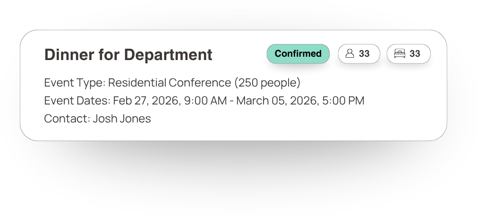Click the attendee count number 33
This screenshot has height=217, width=477.
(x=364, y=54)
